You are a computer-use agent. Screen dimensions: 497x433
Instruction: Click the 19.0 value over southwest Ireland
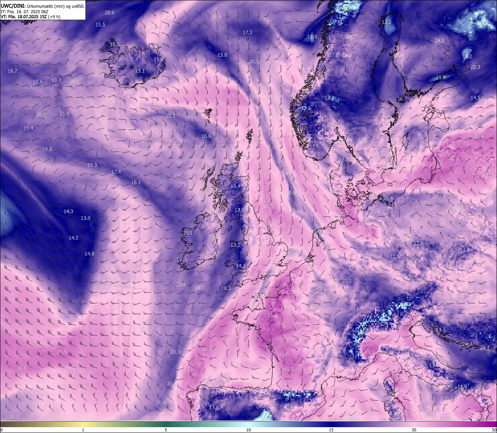[x=181, y=259]
